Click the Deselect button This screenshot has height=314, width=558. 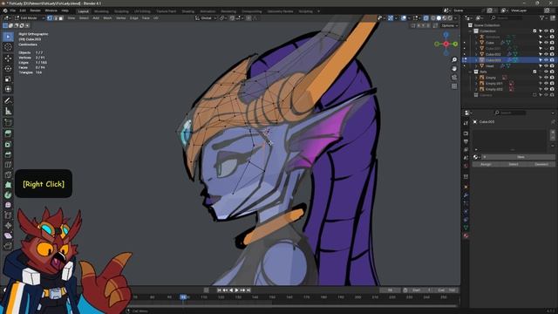(541, 165)
